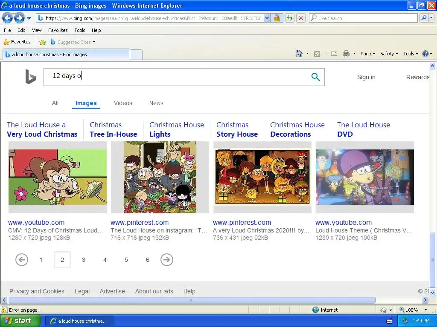The height and width of the screenshot is (327, 437).
Task: Click the Windows Start button
Action: pyautogui.click(x=20, y=321)
